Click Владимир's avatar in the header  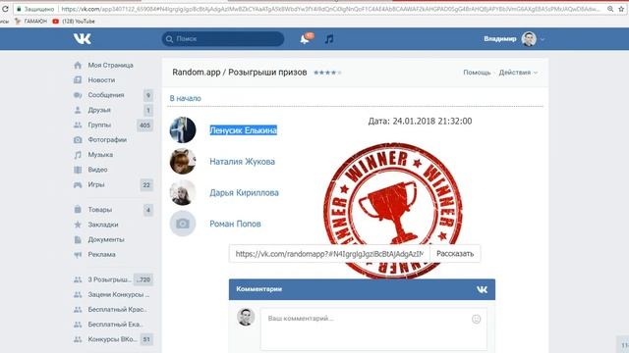coord(529,39)
